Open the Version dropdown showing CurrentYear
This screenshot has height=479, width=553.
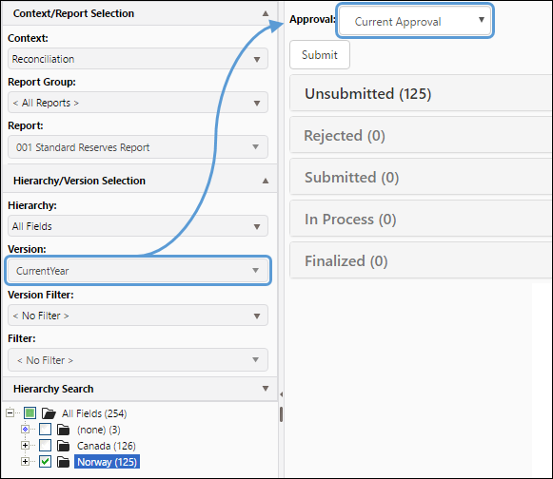click(x=138, y=271)
